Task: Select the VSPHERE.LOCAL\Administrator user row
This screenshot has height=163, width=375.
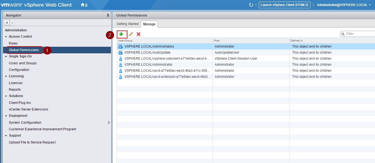Action: pos(246,65)
